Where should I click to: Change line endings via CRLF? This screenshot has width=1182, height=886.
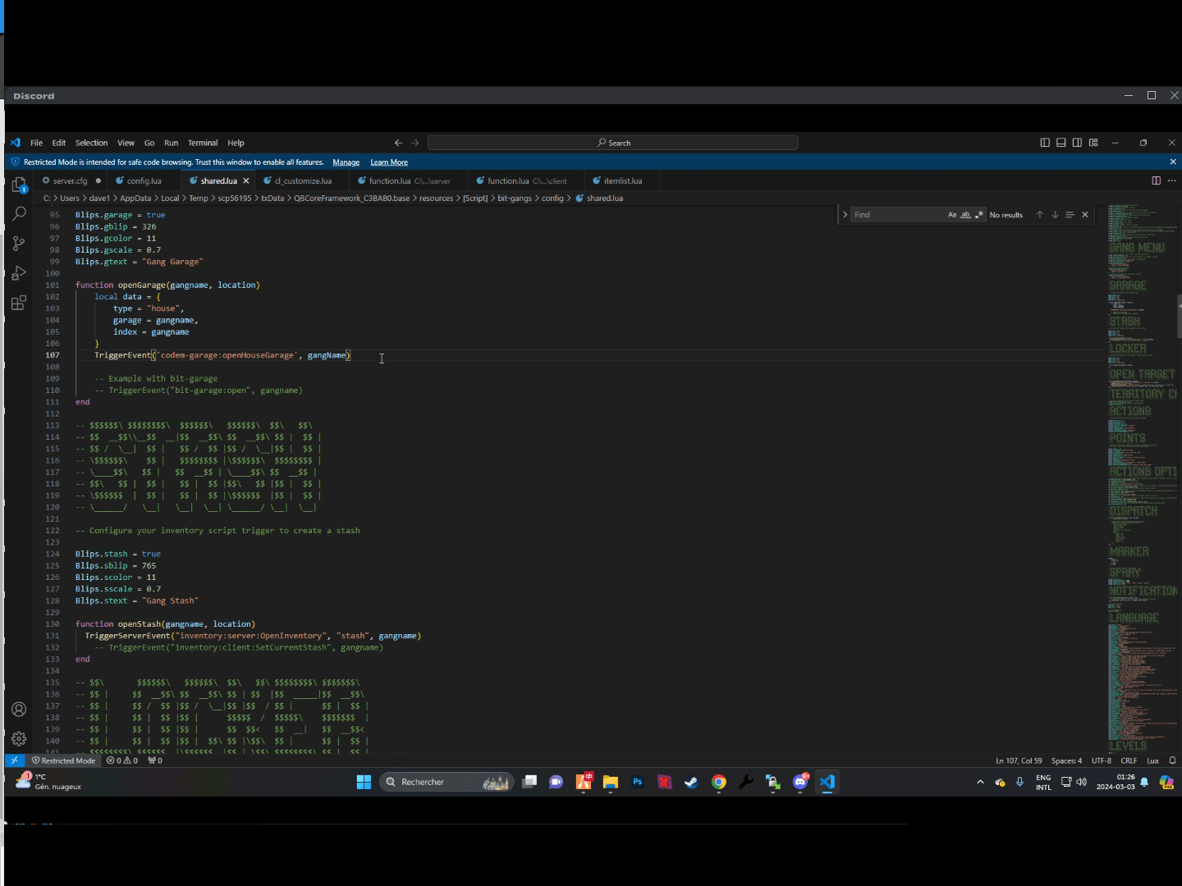[1129, 760]
